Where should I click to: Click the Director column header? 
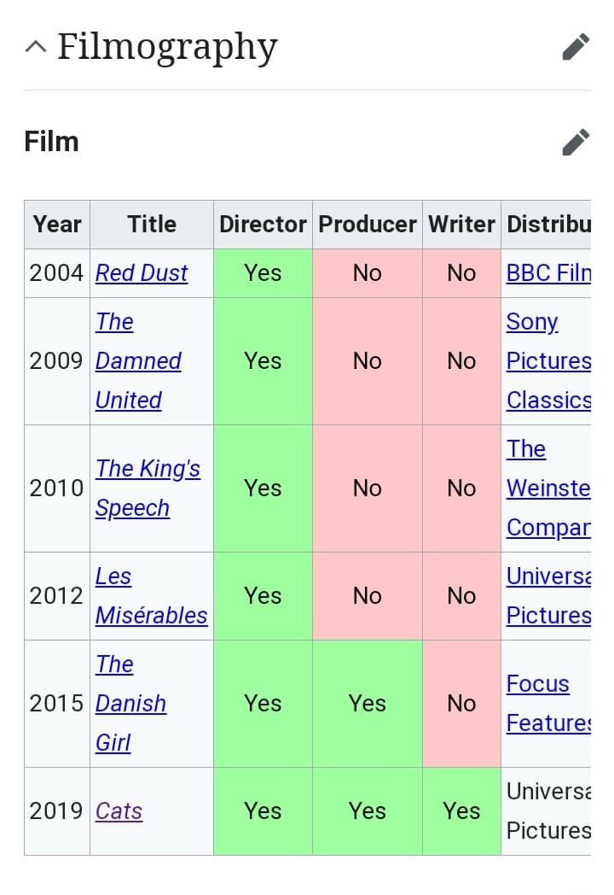click(263, 225)
